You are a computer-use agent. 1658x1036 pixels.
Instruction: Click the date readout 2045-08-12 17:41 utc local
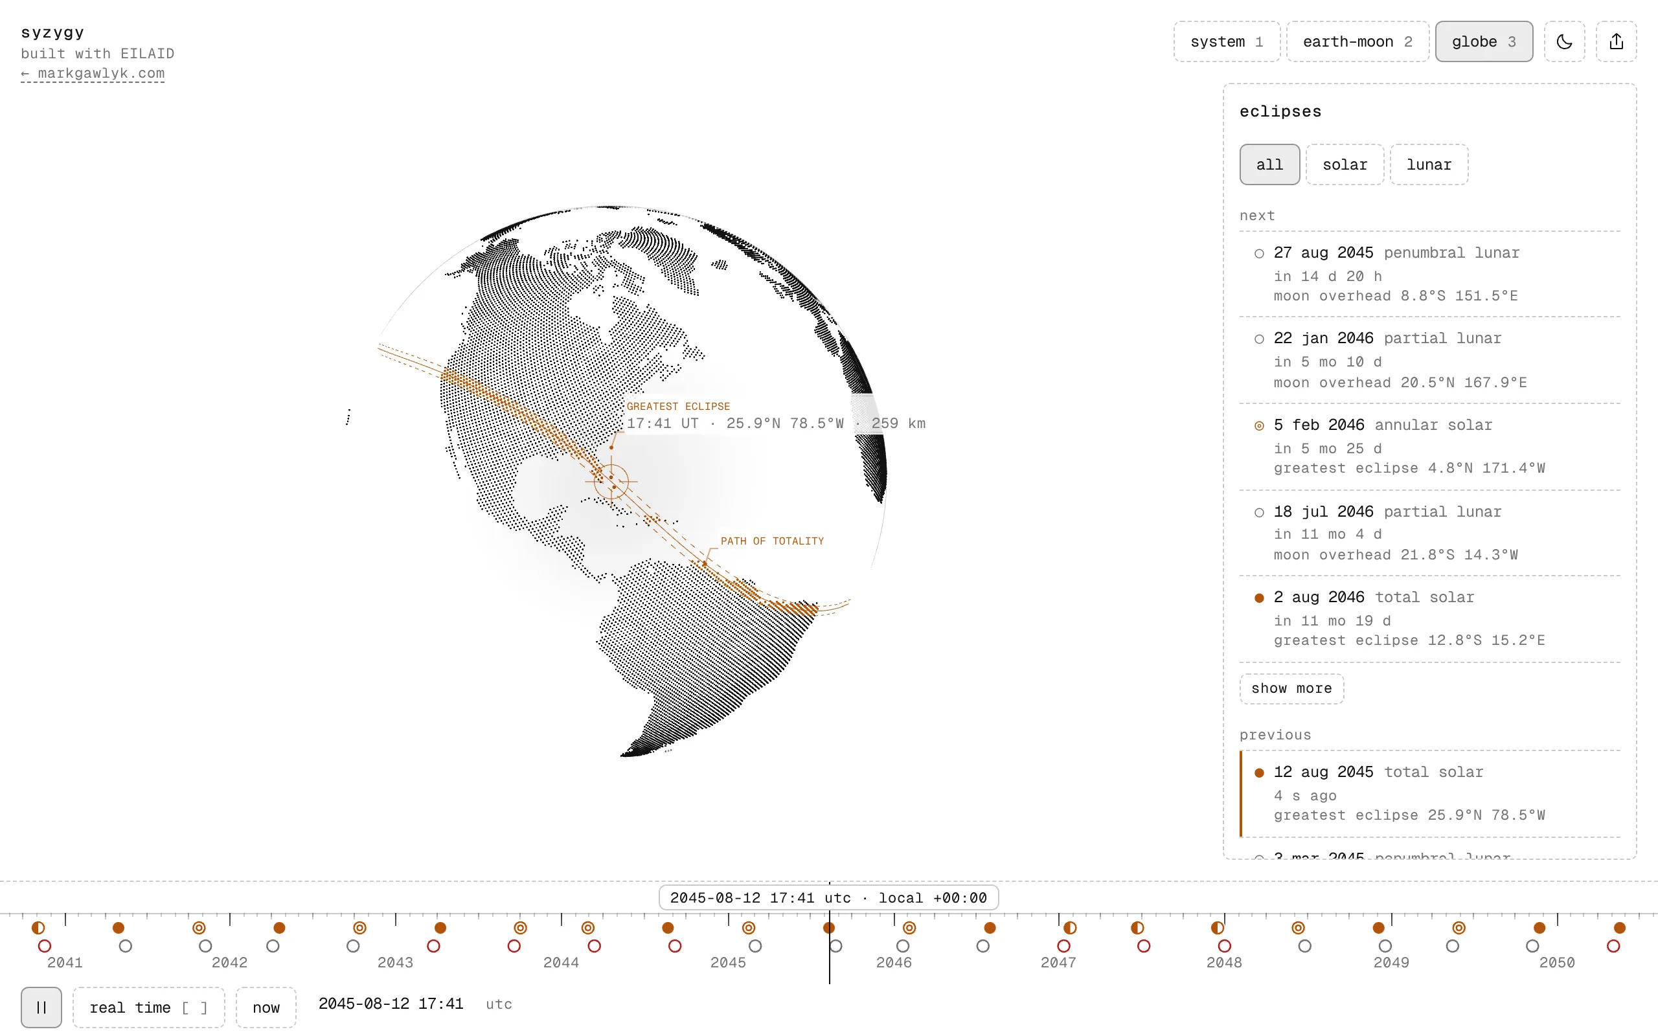coord(828,897)
